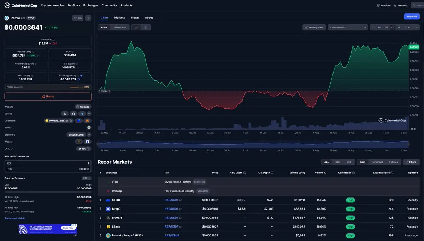The height and width of the screenshot is (241, 424).
Task: Click the info icon next to Profile score
Action: click(x=22, y=87)
